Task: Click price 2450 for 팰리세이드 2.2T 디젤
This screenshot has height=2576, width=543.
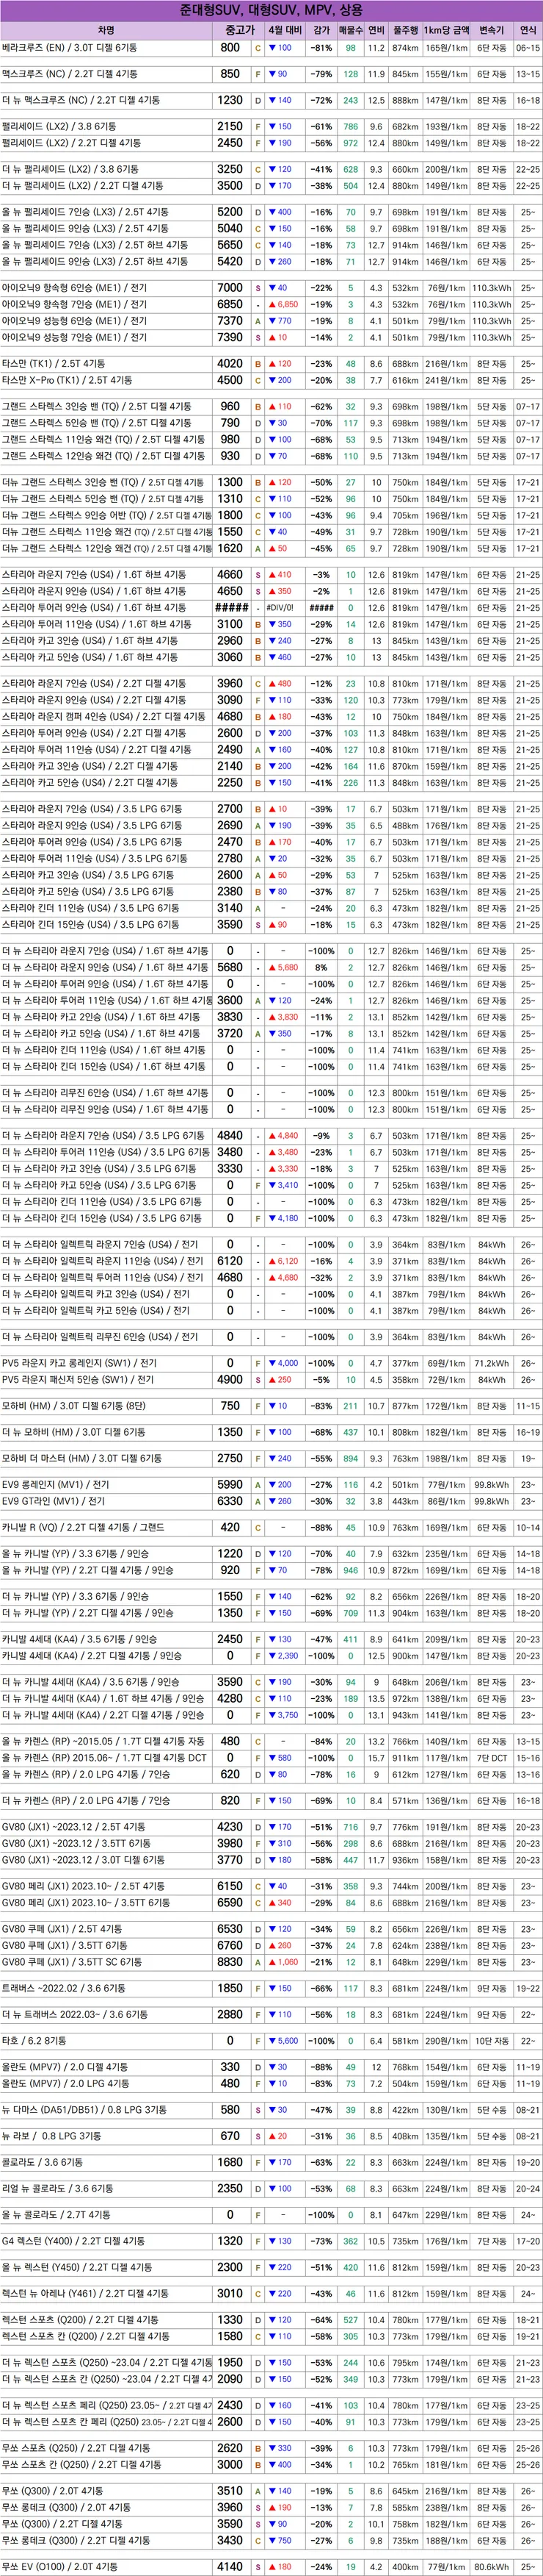Action: click(x=230, y=143)
